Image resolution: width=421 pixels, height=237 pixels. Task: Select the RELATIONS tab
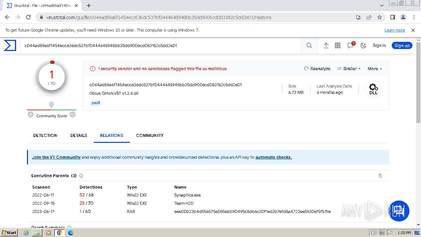coord(111,135)
